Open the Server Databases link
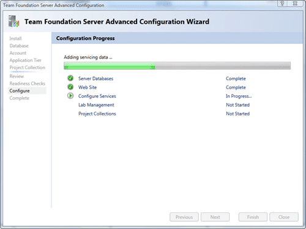The image size is (306, 229). (95, 79)
